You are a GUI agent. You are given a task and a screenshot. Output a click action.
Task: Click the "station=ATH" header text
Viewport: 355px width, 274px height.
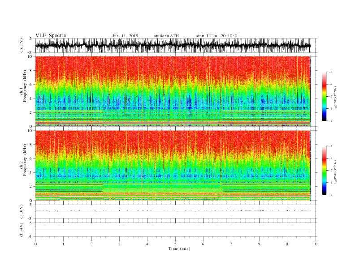coord(166,36)
